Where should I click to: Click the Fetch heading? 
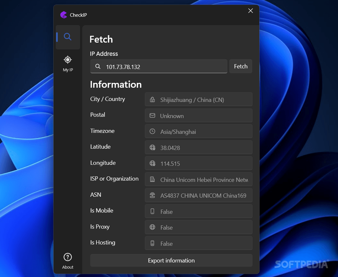click(101, 39)
